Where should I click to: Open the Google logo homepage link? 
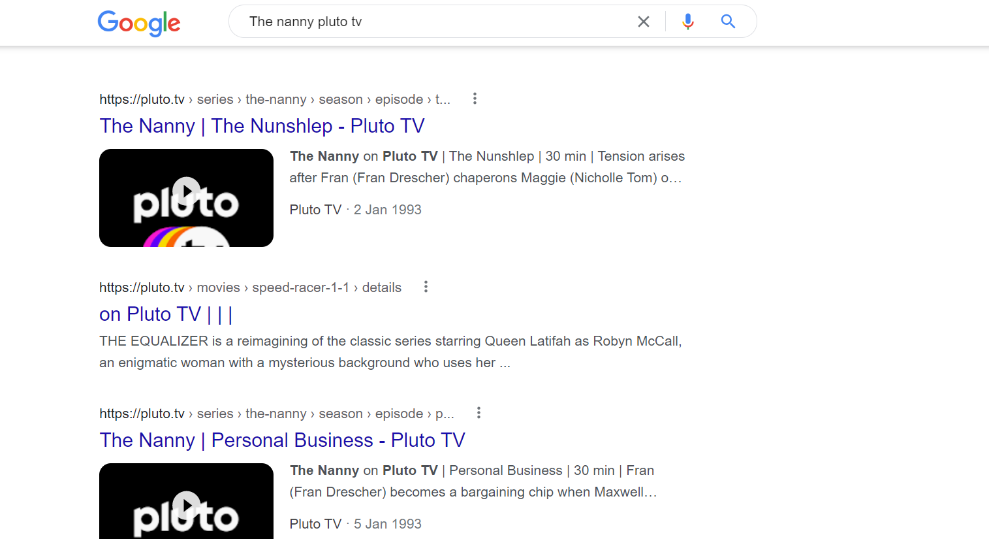click(139, 23)
